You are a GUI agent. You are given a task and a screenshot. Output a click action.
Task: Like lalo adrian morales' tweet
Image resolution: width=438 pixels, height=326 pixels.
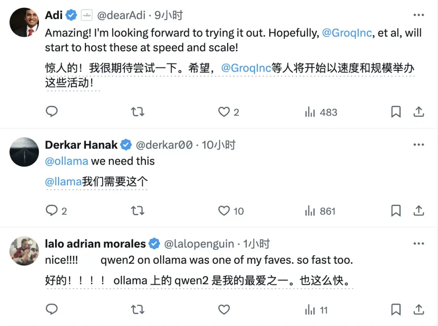(224, 309)
